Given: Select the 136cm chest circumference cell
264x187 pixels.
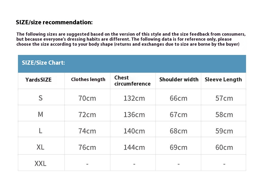Looking at the screenshot, I should click(134, 115).
